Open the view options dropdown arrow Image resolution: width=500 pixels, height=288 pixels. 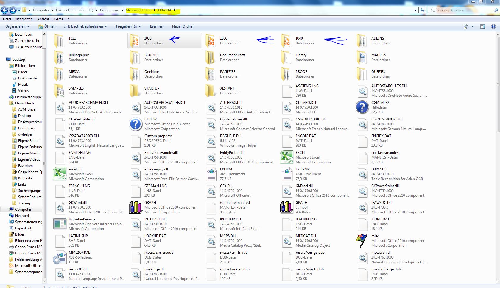pyautogui.click(x=473, y=27)
